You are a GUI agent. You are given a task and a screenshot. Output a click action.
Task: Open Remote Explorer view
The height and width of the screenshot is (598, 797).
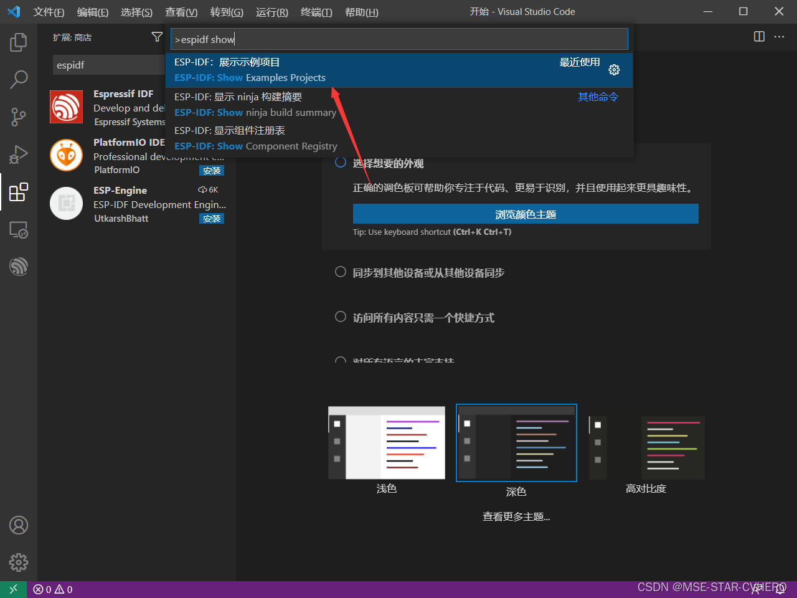19,229
